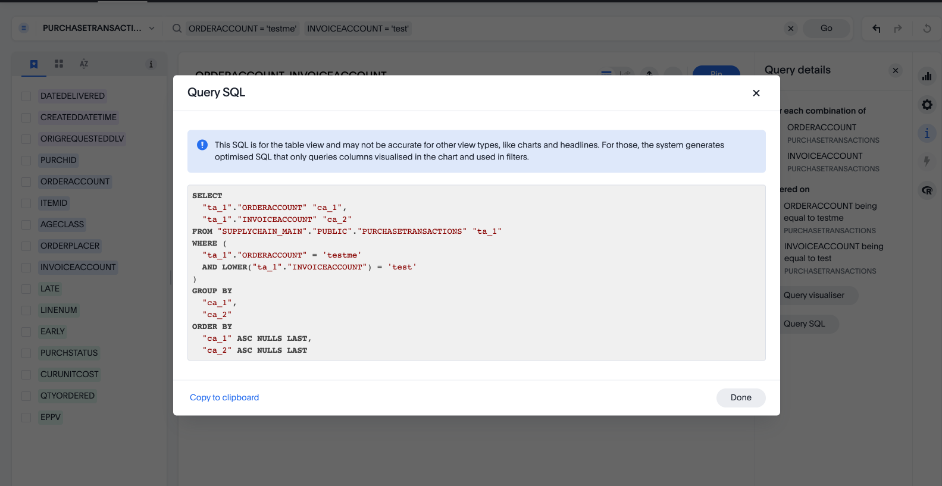
Task: Tick the DATEDELIVERED checkbox
Action: tap(26, 96)
